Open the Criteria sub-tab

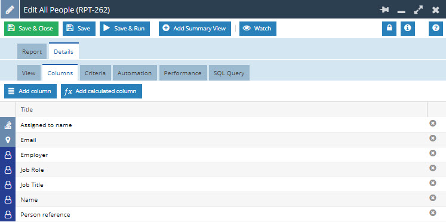pyautogui.click(x=95, y=73)
